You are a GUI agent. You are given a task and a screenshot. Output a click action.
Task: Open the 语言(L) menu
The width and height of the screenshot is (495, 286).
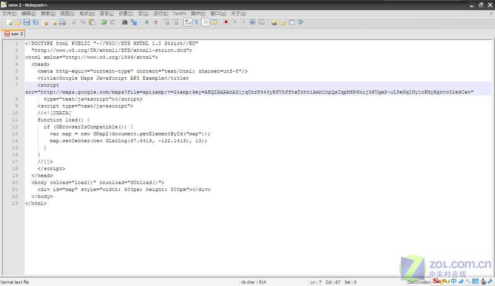pyautogui.click(x=106, y=14)
